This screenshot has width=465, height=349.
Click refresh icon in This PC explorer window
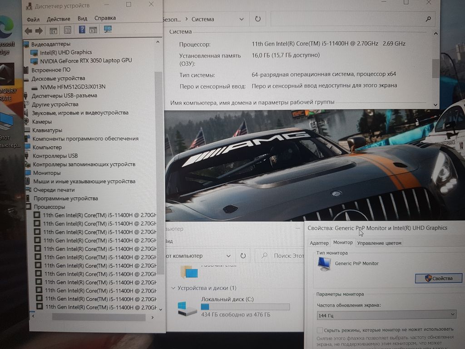click(243, 256)
